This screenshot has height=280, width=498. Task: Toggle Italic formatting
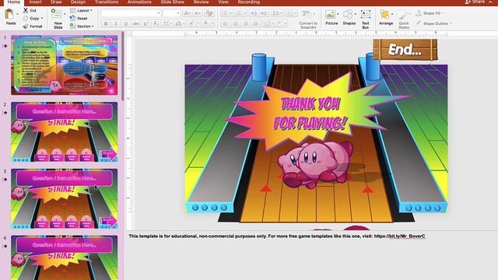pos(116,23)
